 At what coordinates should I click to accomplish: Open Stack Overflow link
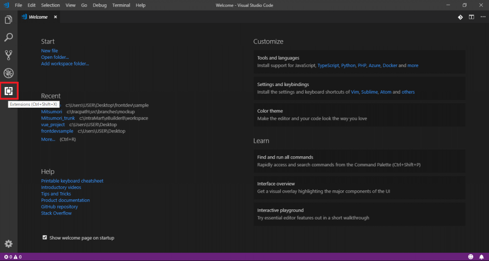pyautogui.click(x=56, y=213)
